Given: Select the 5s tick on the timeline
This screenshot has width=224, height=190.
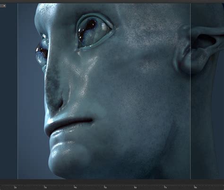Looking at the screenshot, I should pyautogui.click(x=105, y=187).
